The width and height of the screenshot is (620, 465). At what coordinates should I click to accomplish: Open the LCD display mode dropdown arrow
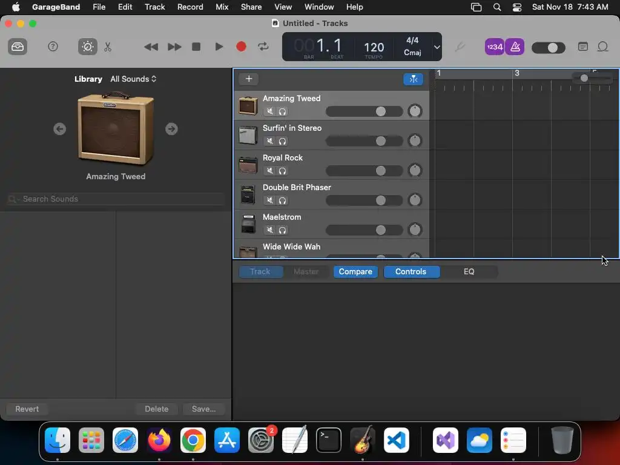pos(437,47)
